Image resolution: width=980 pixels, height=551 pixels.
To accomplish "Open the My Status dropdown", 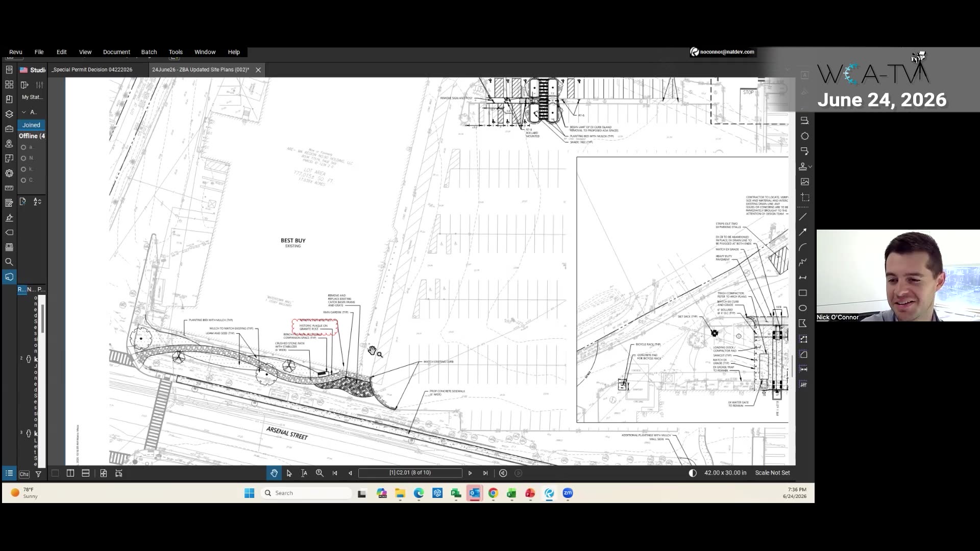I will pos(32,97).
